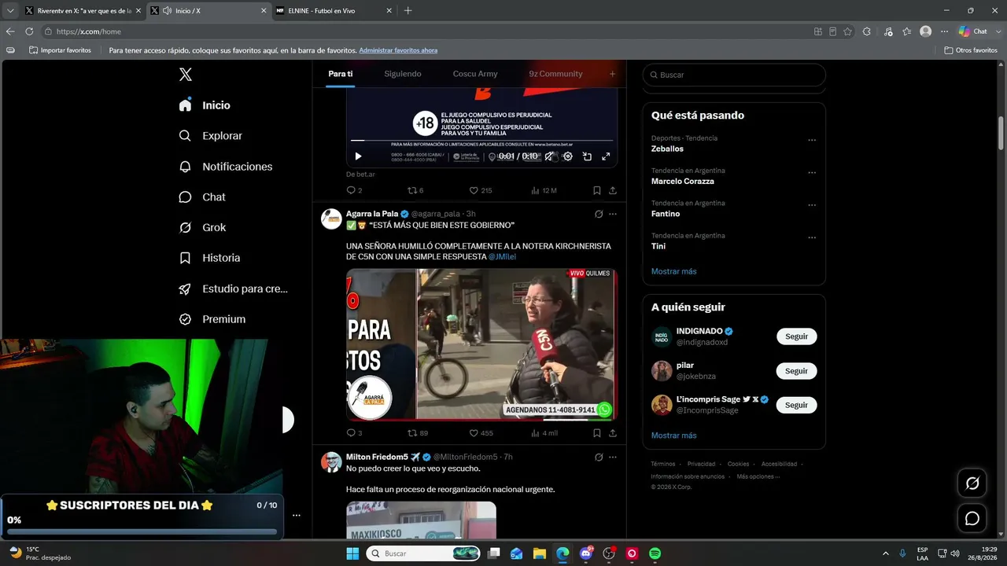Image resolution: width=1007 pixels, height=566 pixels.
Task: Expand the browser tab list chevron
Action: [x=10, y=10]
